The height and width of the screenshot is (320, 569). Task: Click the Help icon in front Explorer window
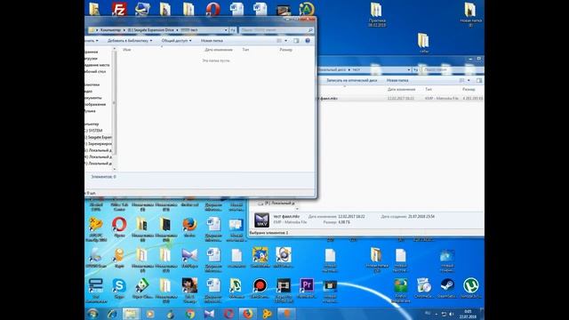click(308, 41)
